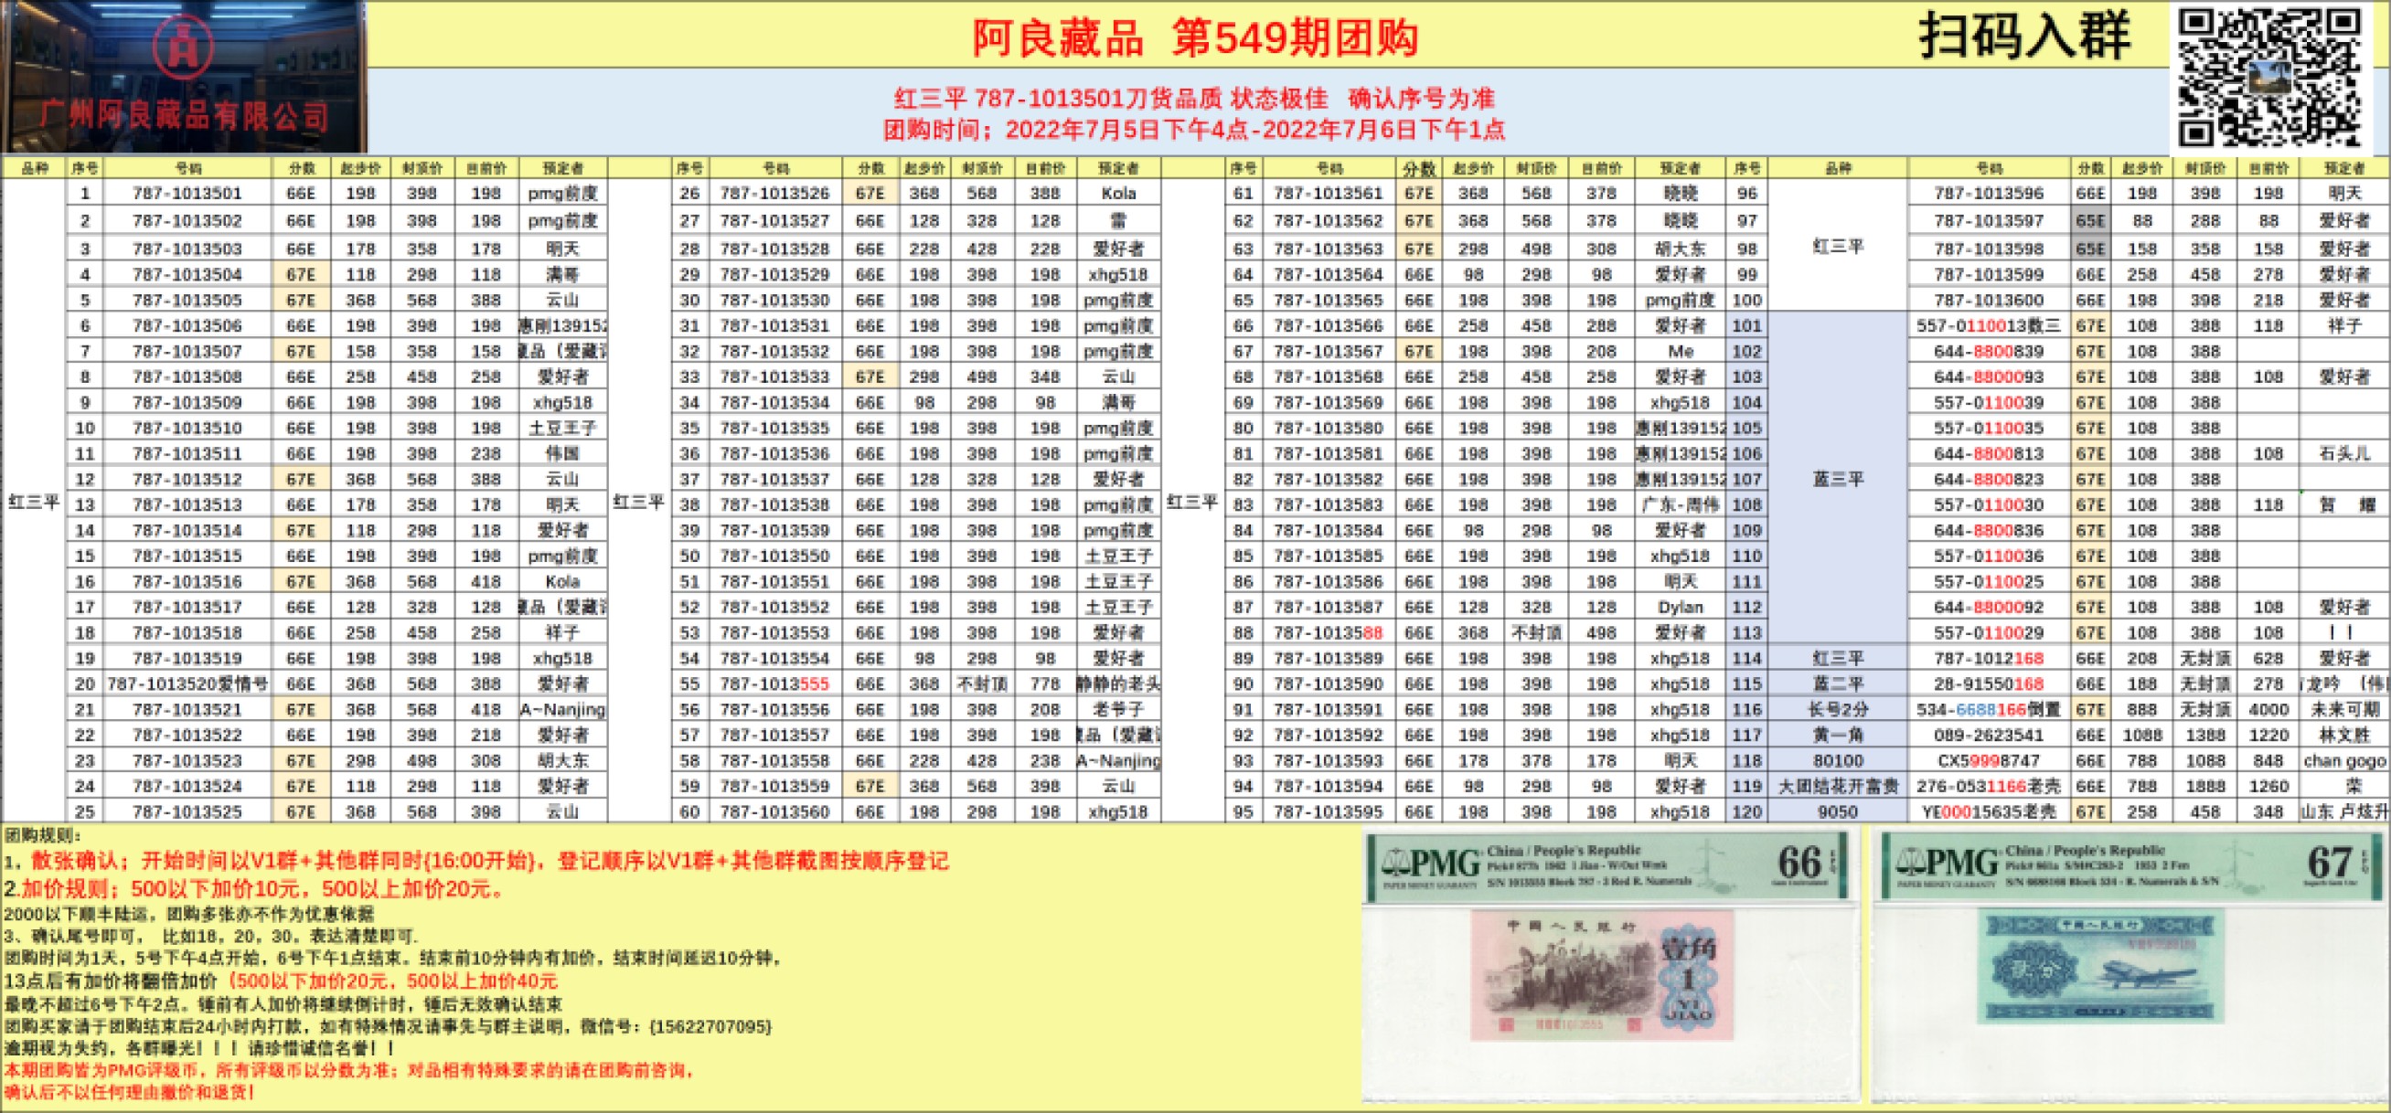Image resolution: width=2391 pixels, height=1113 pixels.
Task: Click the 黄一角 category cell
Action: [x=1838, y=735]
